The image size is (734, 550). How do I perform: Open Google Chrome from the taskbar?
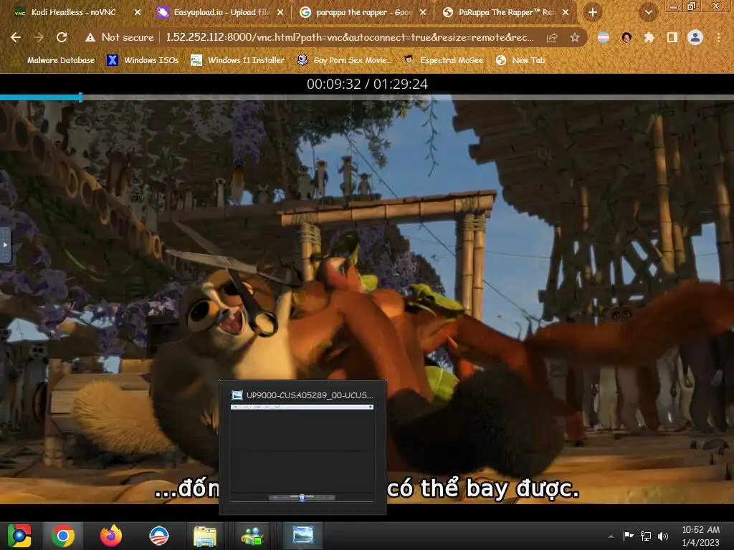tap(63, 536)
